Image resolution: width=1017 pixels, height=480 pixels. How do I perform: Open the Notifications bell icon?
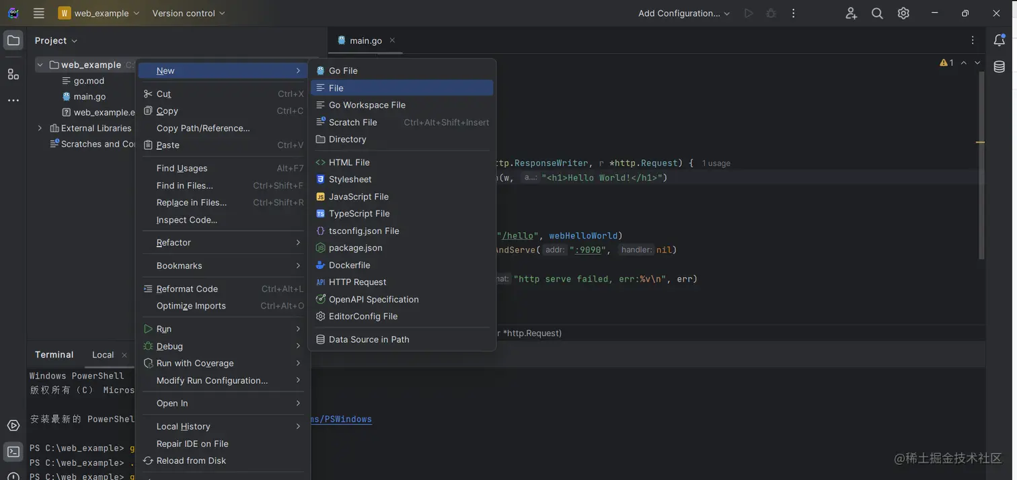pos(1000,40)
